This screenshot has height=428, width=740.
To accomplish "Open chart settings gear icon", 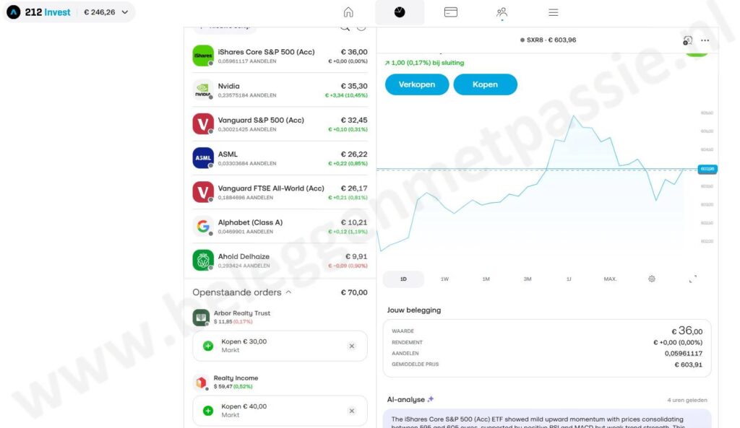I will [x=651, y=279].
